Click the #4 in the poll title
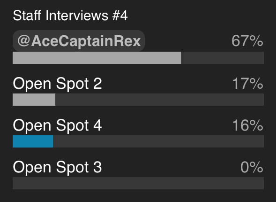Viewport: 276px width, 202px height. tap(120, 16)
